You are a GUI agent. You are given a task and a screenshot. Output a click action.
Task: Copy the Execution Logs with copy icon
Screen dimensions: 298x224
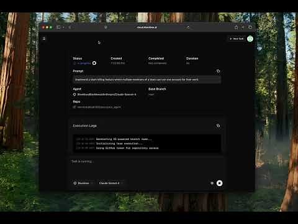(218, 126)
